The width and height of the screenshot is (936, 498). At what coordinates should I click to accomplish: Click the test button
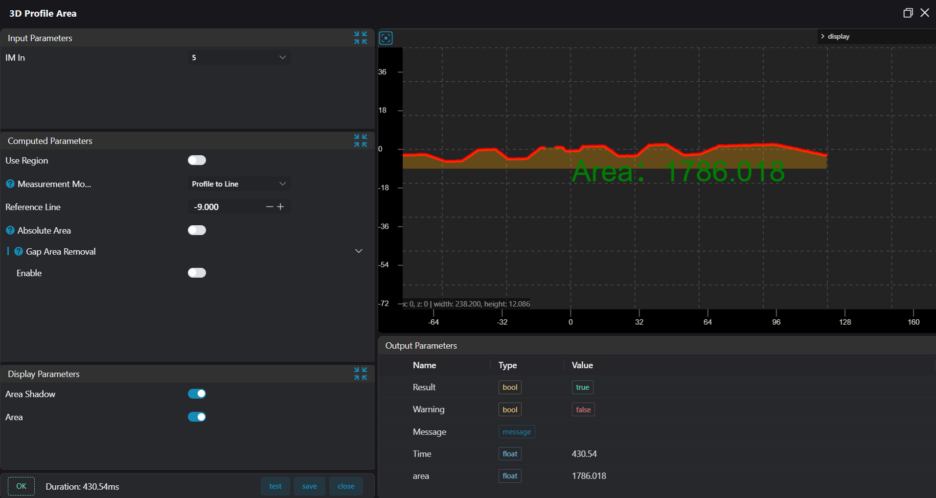coord(275,486)
